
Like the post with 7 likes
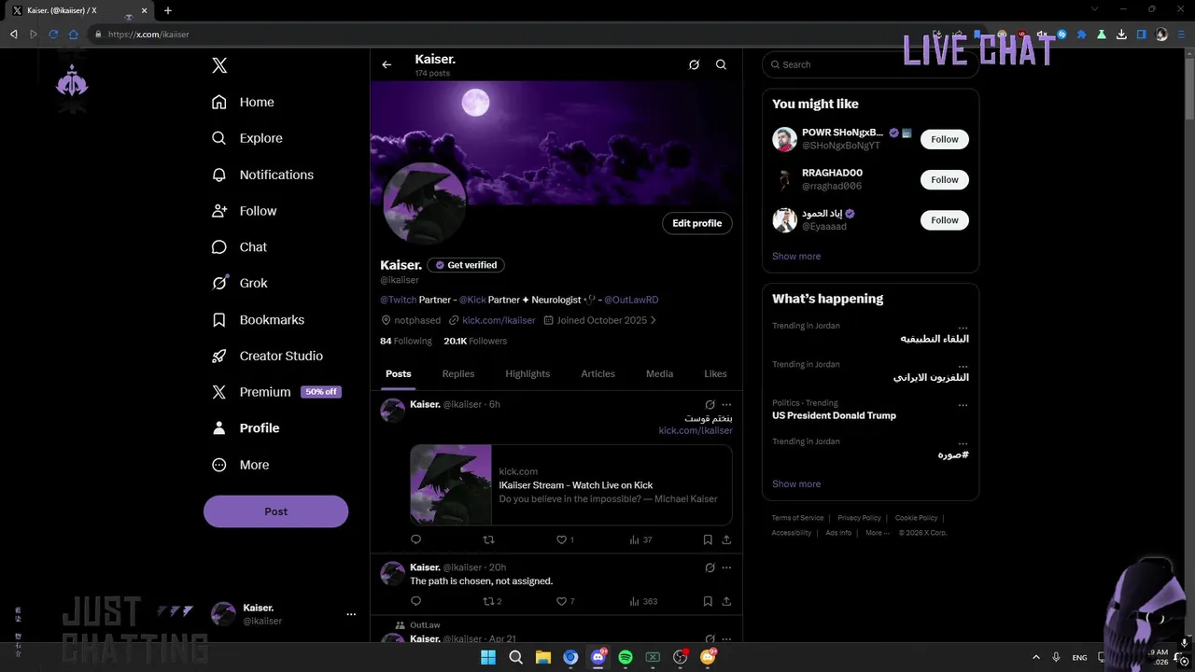point(566,601)
